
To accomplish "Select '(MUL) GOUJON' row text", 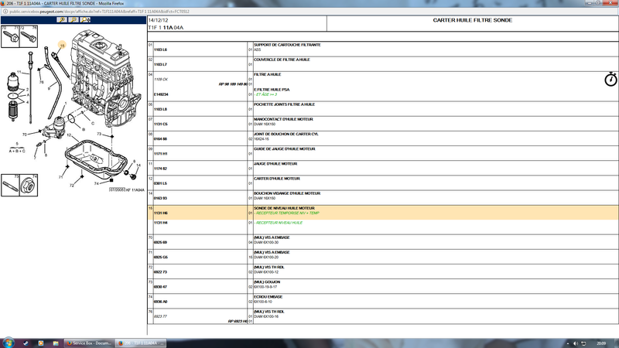I will coord(267,282).
